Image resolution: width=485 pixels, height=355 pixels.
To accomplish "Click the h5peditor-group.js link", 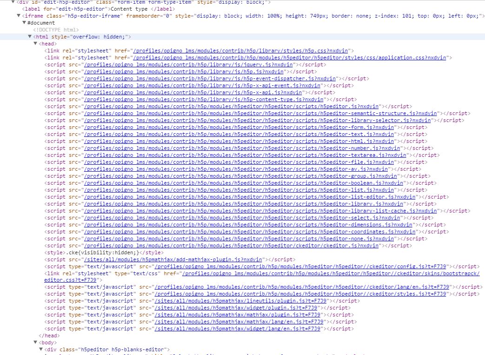I will click(241, 176).
